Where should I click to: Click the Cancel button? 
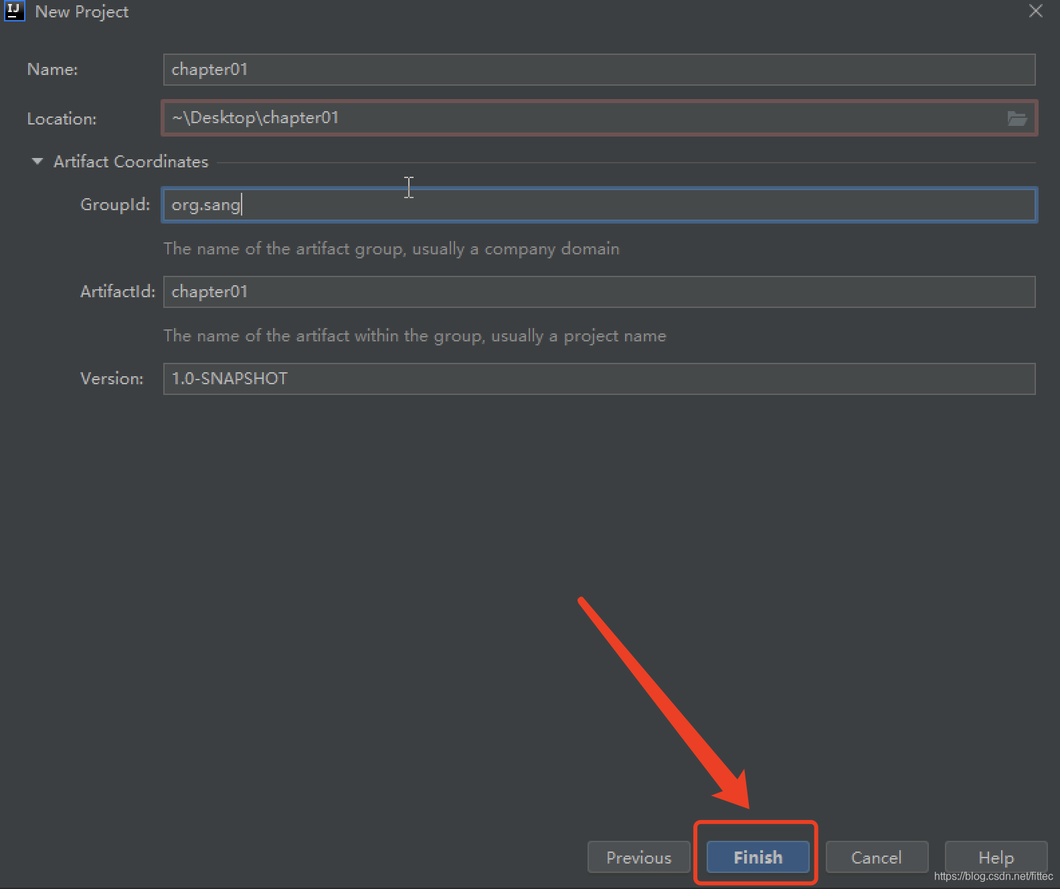tap(877, 858)
